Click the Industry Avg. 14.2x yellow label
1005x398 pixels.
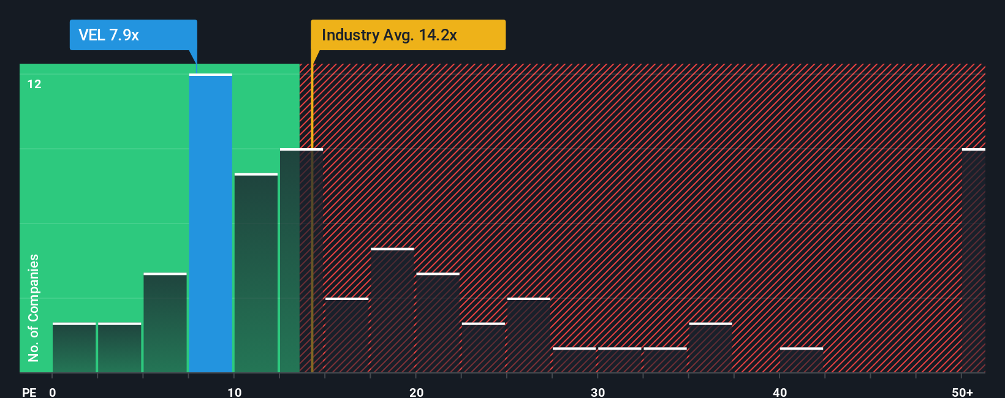(408, 35)
